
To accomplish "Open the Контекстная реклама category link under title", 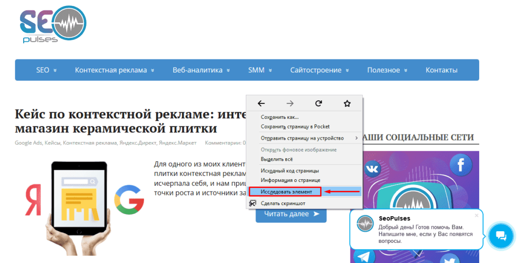I will 90,143.
